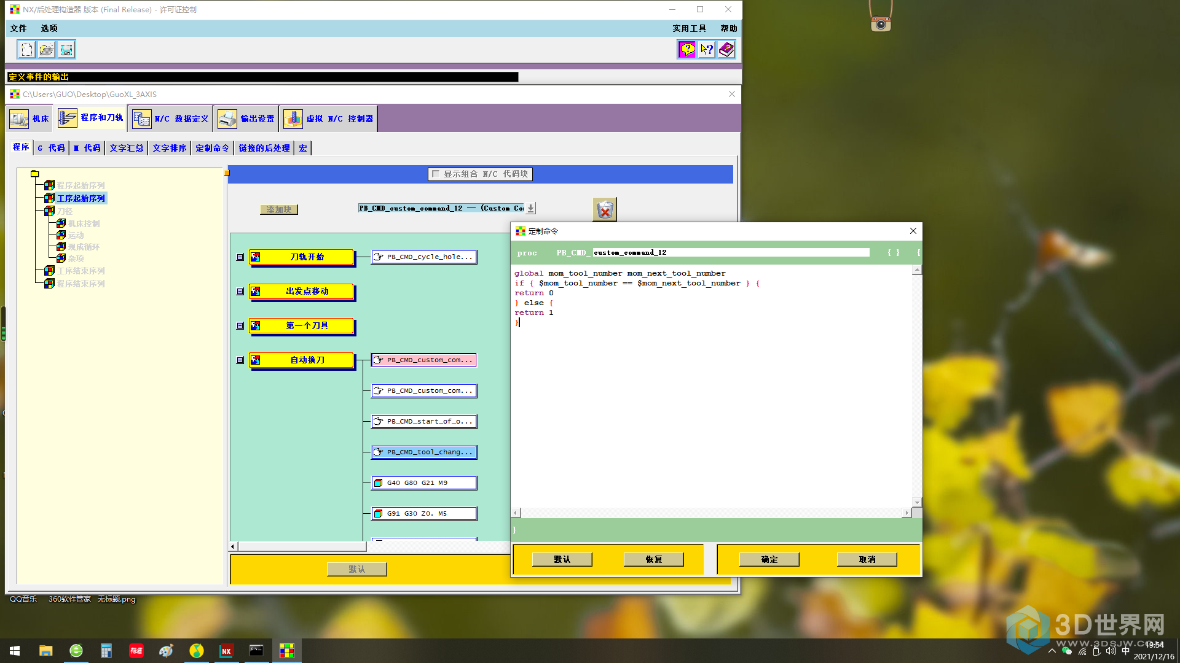Open the 帮助 menu
Screen dimensions: 1180x663
click(729, 28)
